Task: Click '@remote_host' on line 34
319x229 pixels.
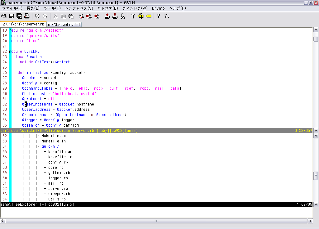Action: [35, 115]
